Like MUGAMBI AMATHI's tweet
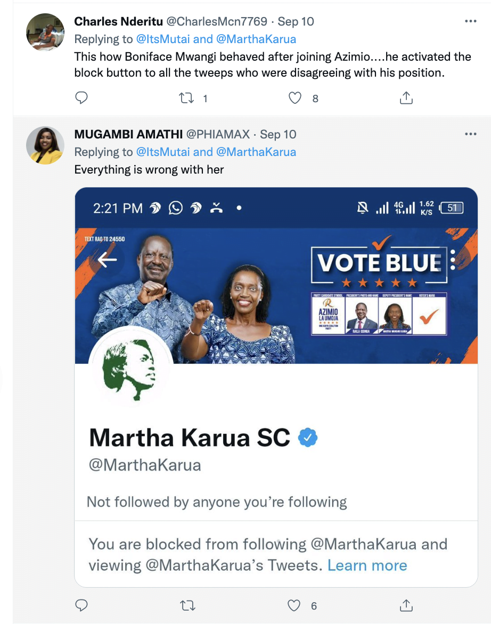The height and width of the screenshot is (624, 491). pyautogui.click(x=294, y=605)
